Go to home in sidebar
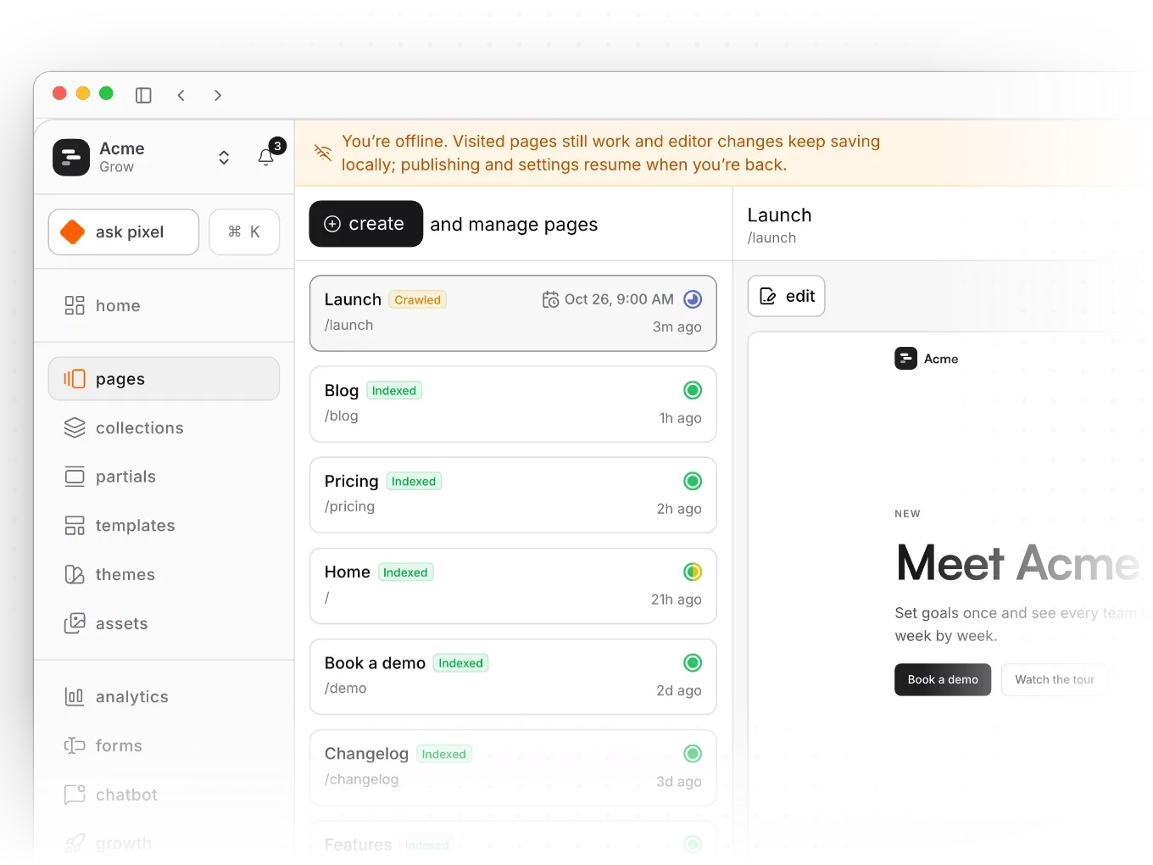 click(x=164, y=305)
